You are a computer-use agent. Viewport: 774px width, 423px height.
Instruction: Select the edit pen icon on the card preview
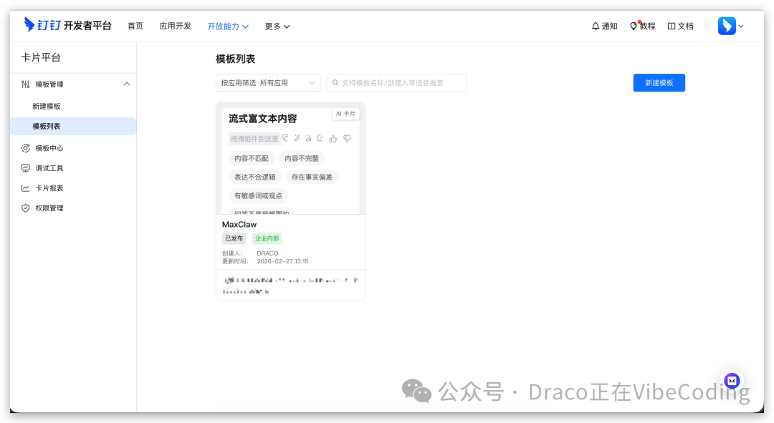[297, 137]
